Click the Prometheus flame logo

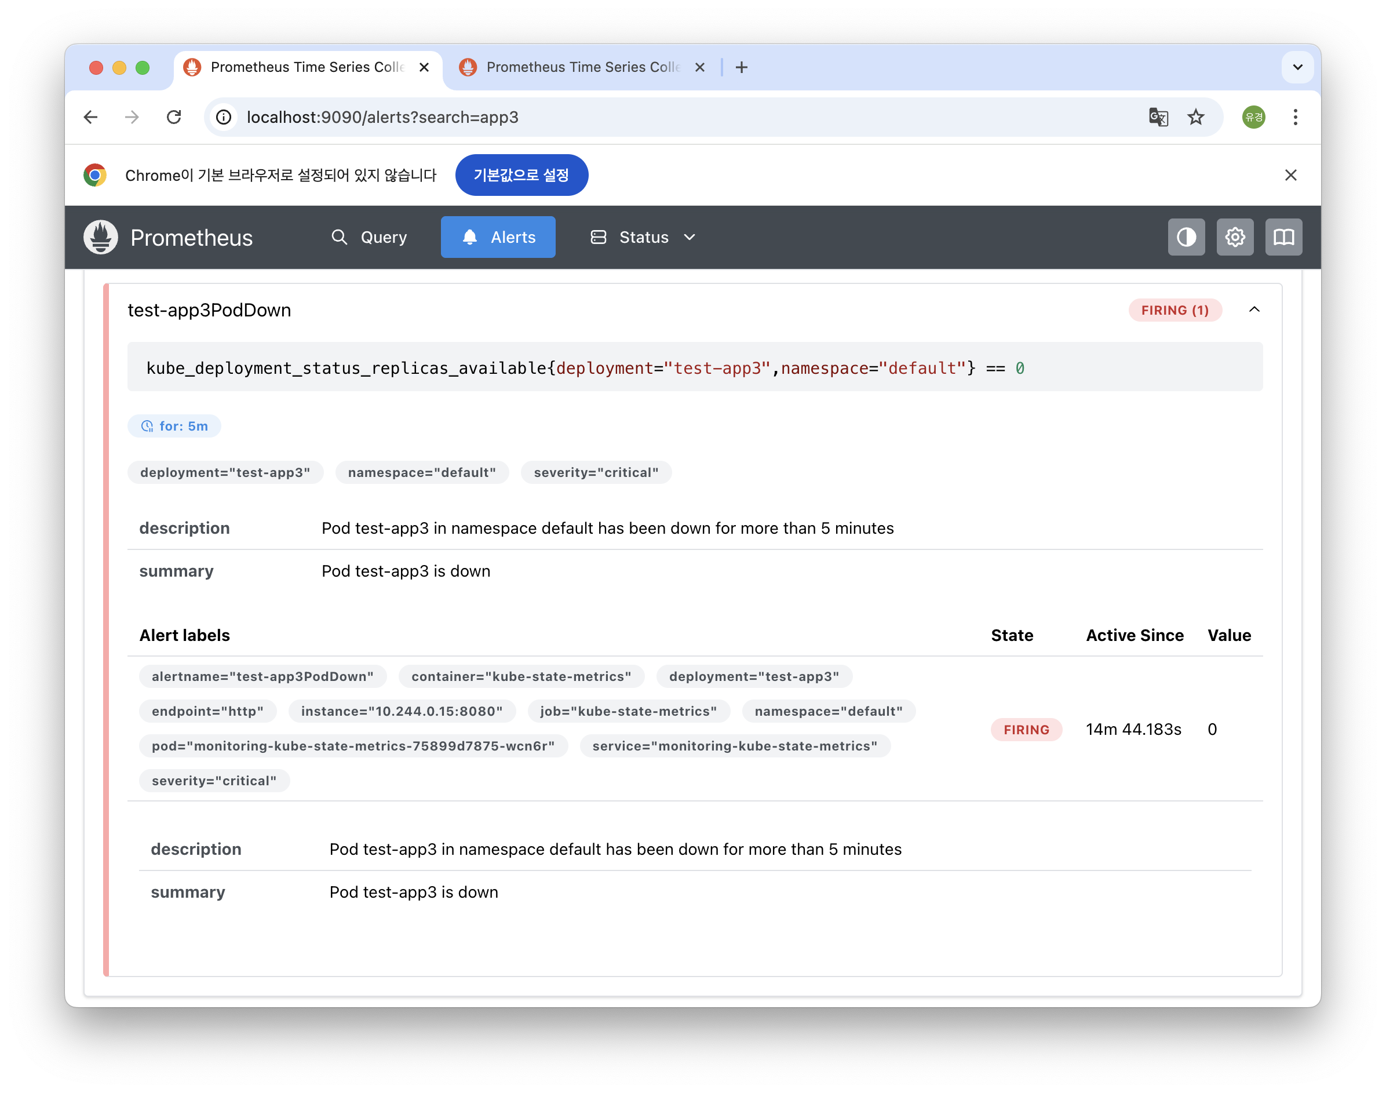101,238
